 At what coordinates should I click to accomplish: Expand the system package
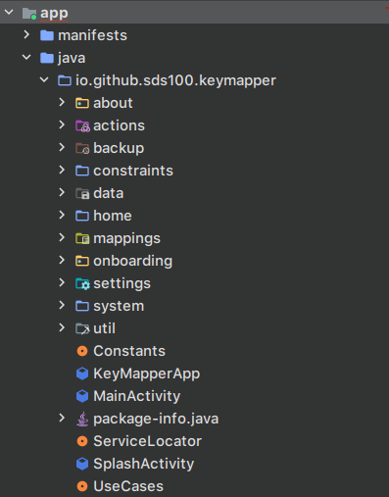click(62, 305)
